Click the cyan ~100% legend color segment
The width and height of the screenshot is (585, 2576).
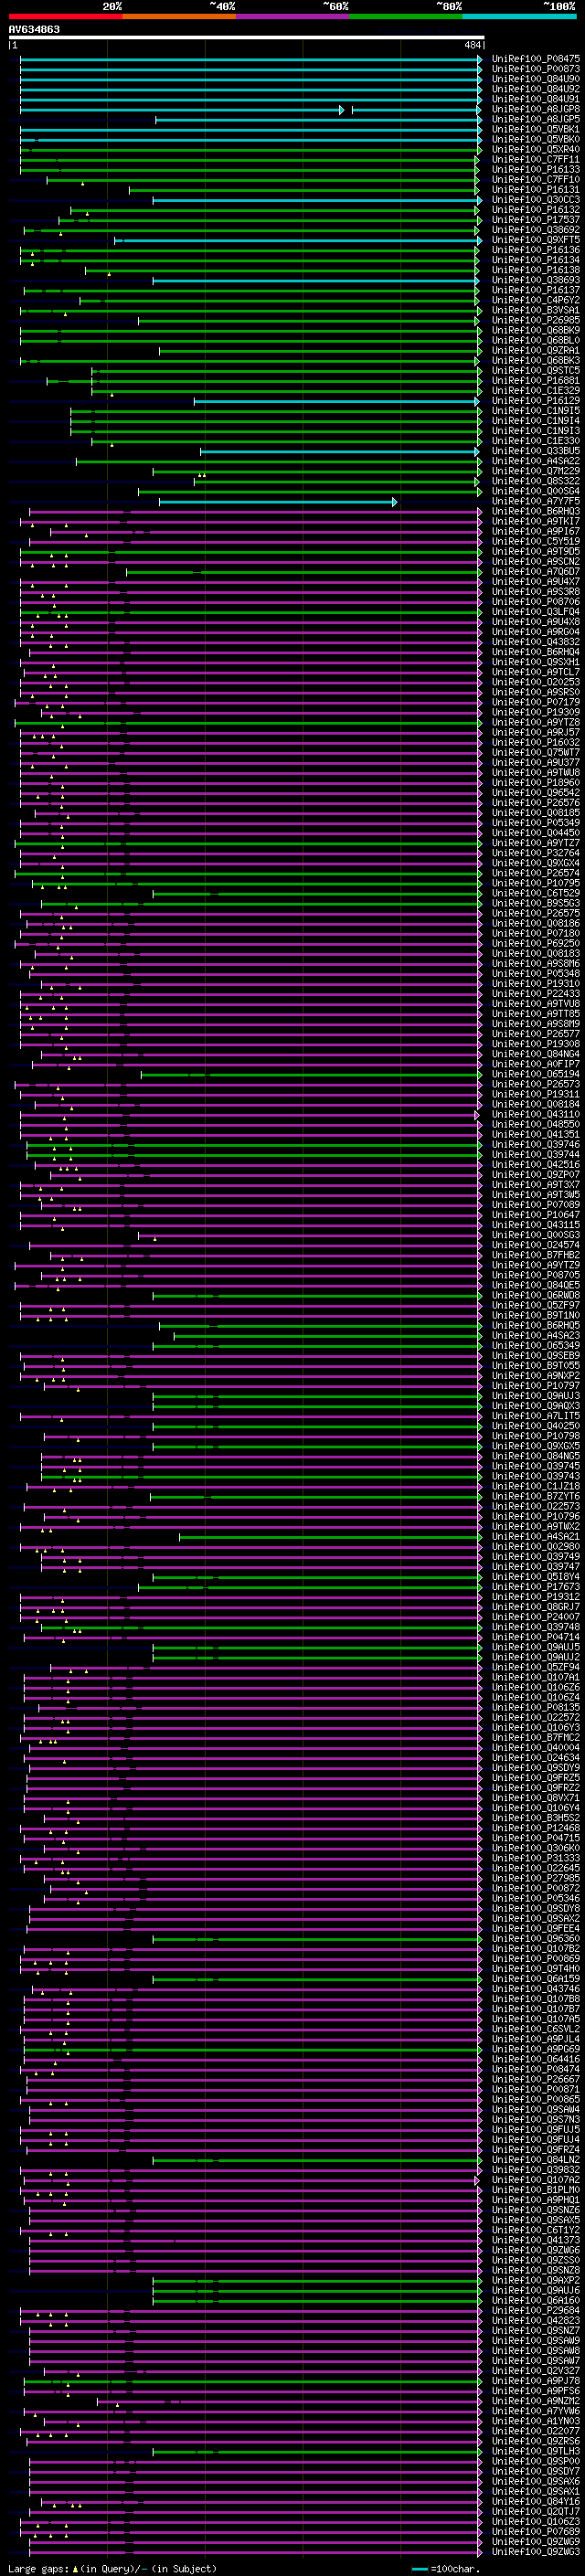pyautogui.click(x=519, y=16)
